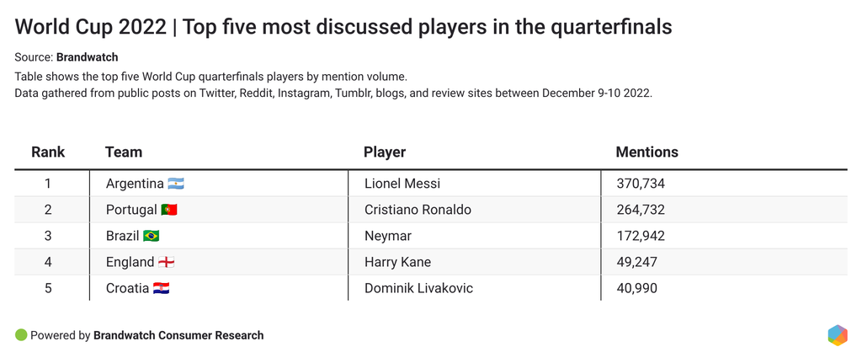Click the green Brandwatch dot icon
This screenshot has width=862, height=363.
(x=21, y=335)
